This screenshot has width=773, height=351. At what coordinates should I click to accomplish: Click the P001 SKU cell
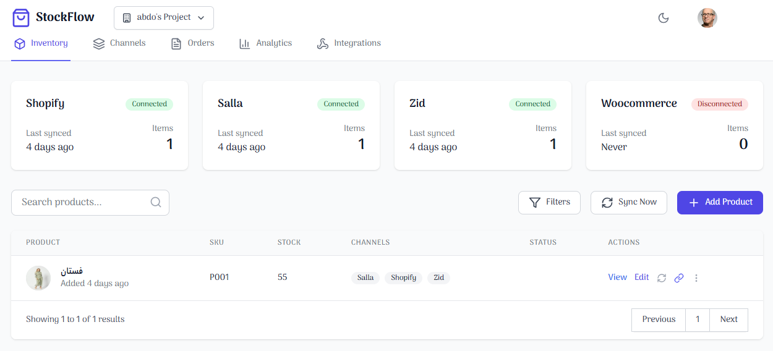click(220, 277)
